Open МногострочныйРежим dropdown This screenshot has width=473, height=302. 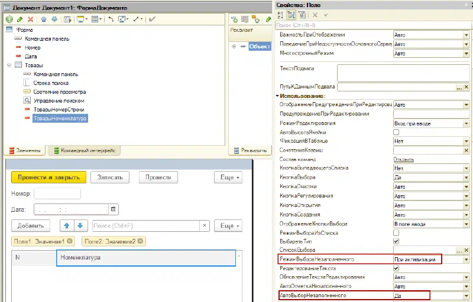[466, 54]
